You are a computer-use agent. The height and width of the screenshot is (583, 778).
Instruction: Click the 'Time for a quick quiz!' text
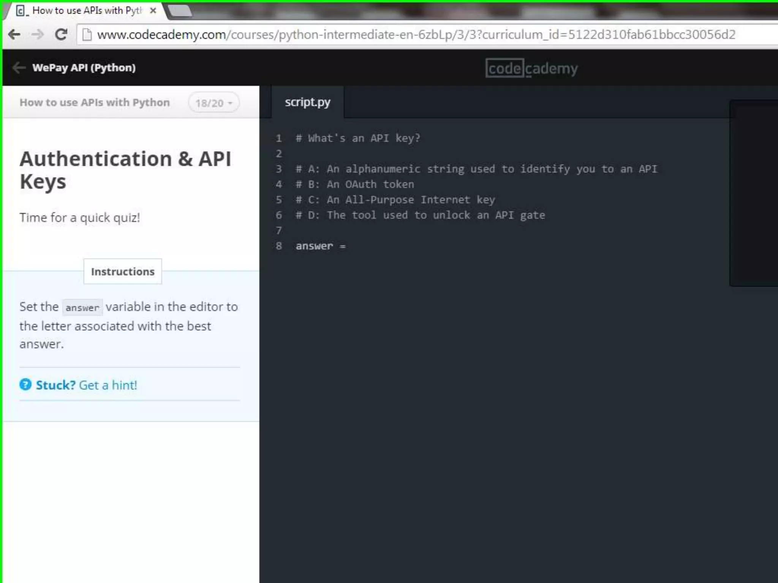80,217
